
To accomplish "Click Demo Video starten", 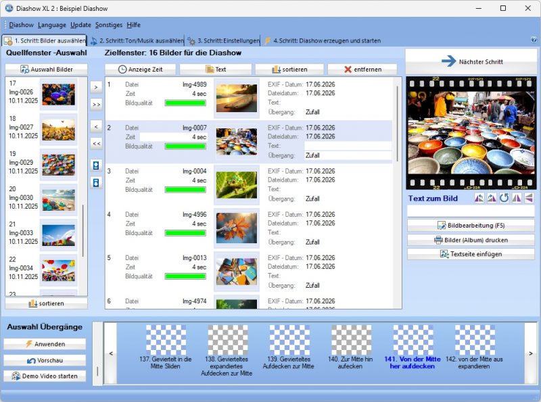I will point(45,376).
